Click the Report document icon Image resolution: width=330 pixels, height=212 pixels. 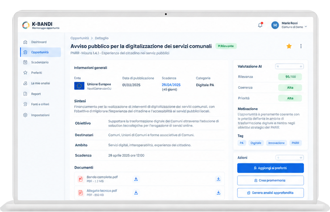click(x=25, y=94)
